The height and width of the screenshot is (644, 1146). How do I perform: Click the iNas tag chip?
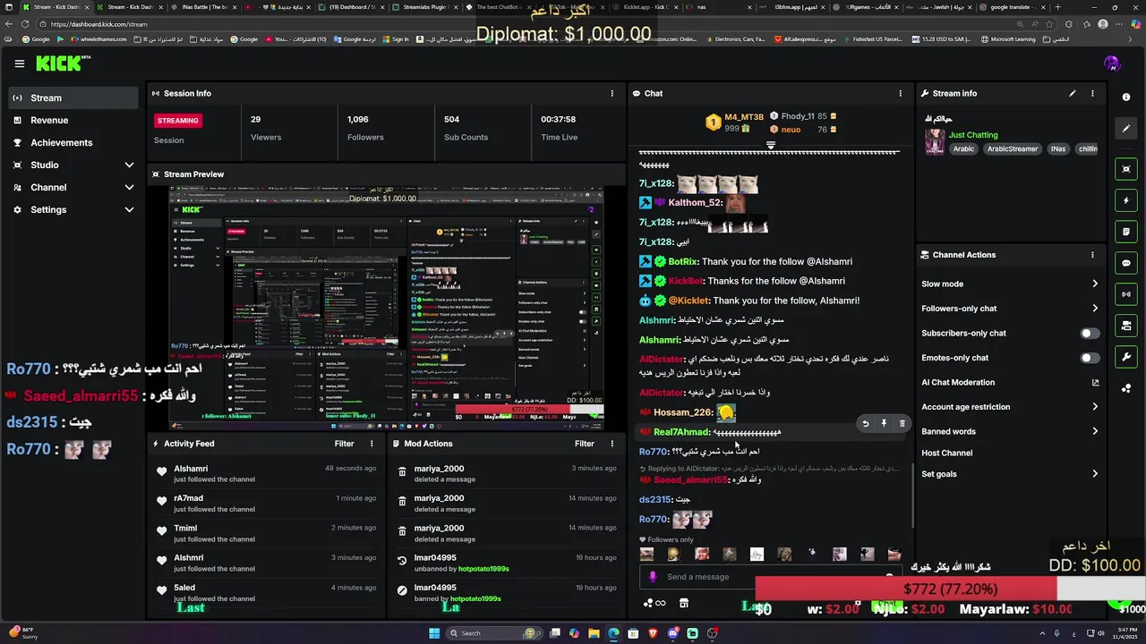click(x=1058, y=149)
